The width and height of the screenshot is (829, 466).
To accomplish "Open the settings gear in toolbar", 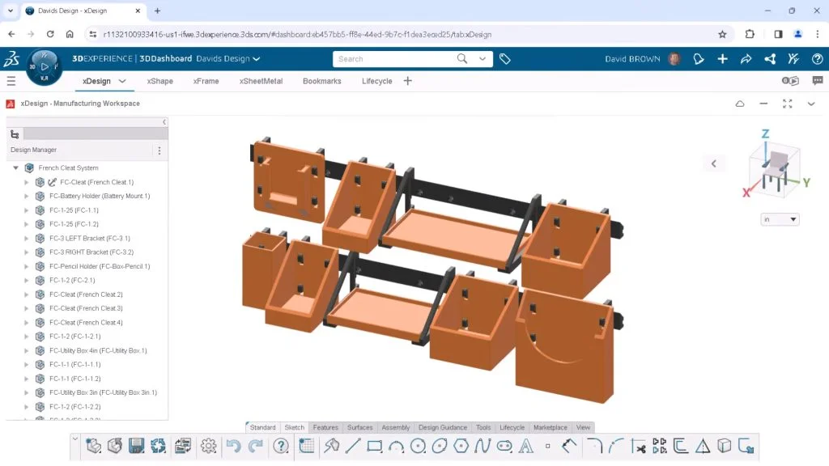I will (x=209, y=446).
